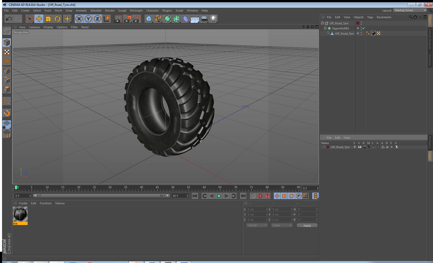Image resolution: width=433 pixels, height=263 pixels.
Task: Activate the Scale tool in toolbar
Action: coord(48,19)
